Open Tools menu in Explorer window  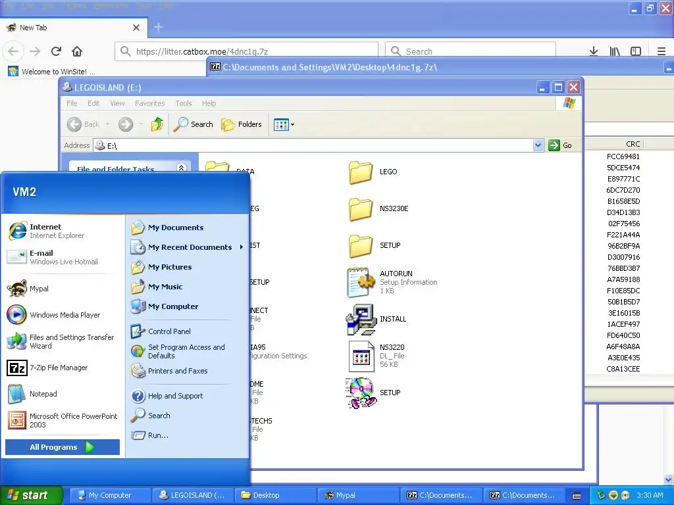[183, 103]
